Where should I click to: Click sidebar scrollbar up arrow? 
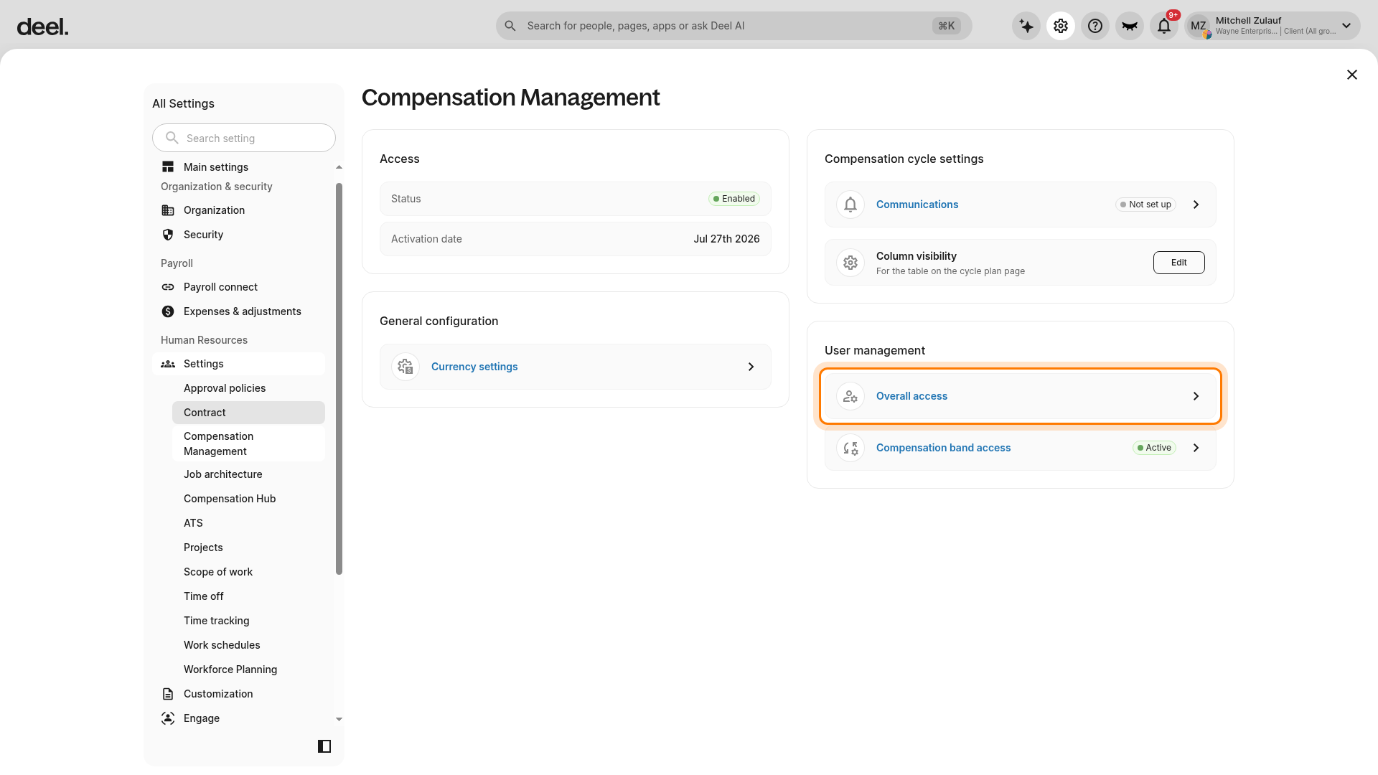[339, 167]
